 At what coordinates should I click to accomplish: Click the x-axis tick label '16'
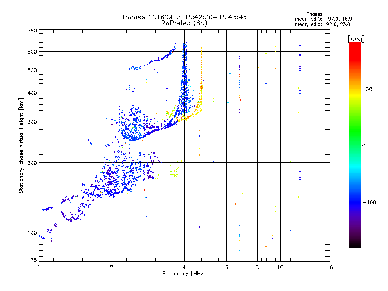(x=330, y=267)
